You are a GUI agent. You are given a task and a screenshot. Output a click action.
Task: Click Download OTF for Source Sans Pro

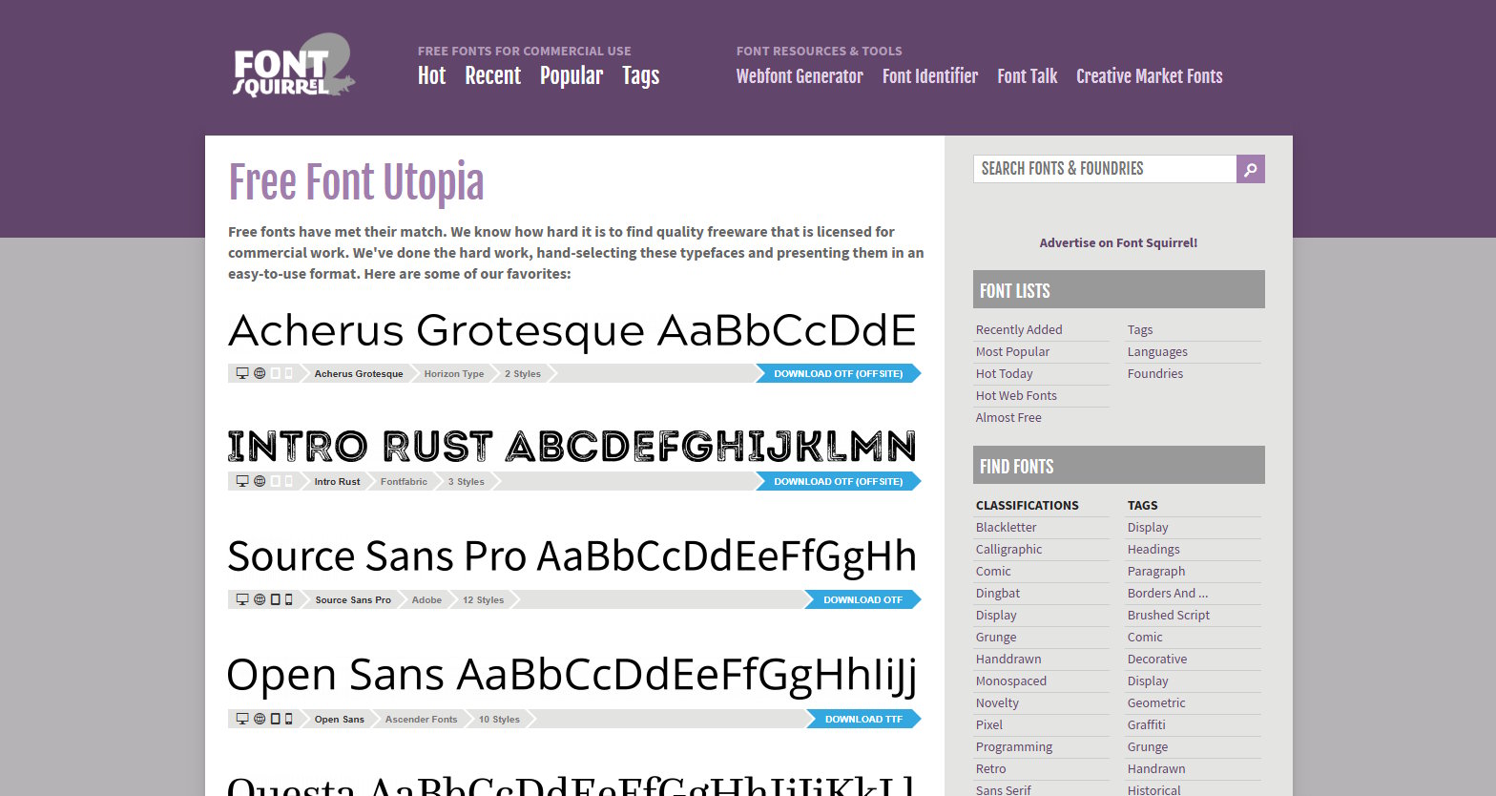[x=862, y=599]
